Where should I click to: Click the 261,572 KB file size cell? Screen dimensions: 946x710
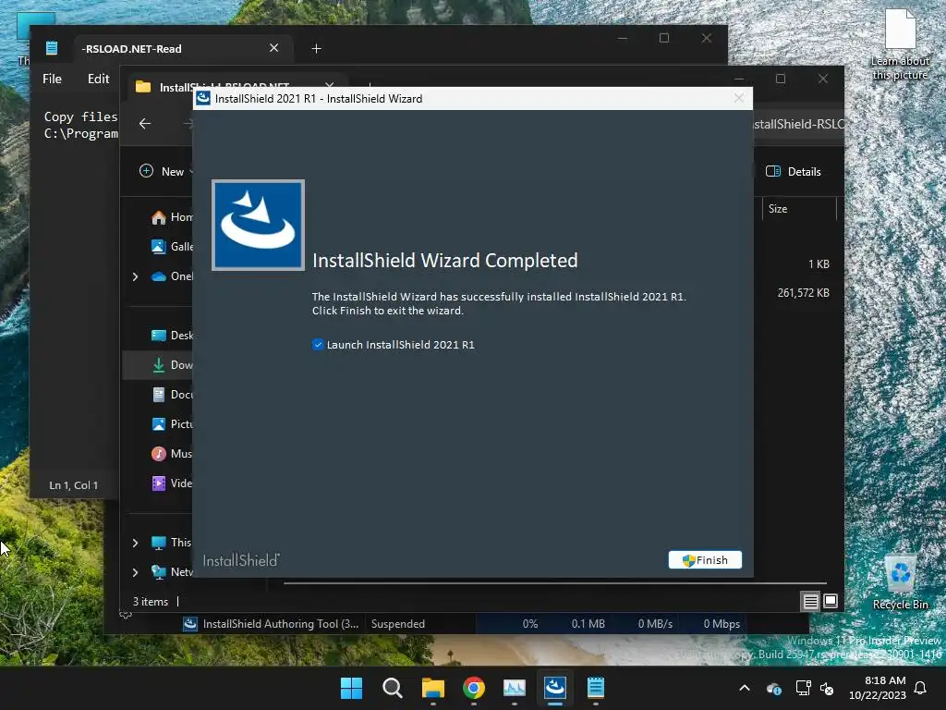pyautogui.click(x=803, y=293)
